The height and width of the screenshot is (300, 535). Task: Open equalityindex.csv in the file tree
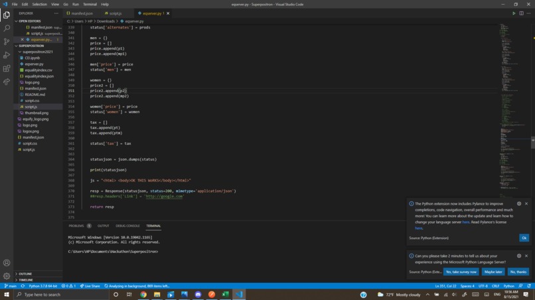[38, 70]
